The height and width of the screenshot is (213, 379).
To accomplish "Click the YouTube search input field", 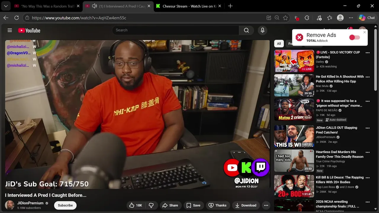I will 176,30.
